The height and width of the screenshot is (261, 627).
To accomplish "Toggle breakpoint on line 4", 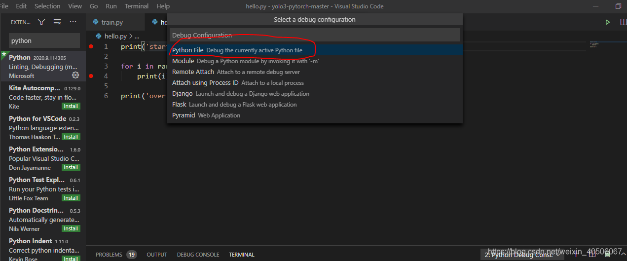I will click(x=91, y=76).
